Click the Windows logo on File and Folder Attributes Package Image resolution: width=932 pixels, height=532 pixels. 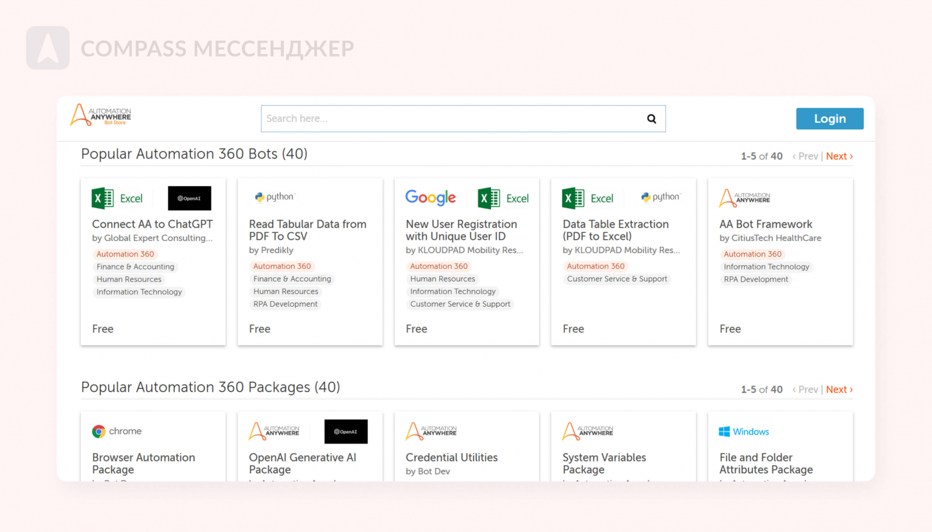click(x=744, y=431)
